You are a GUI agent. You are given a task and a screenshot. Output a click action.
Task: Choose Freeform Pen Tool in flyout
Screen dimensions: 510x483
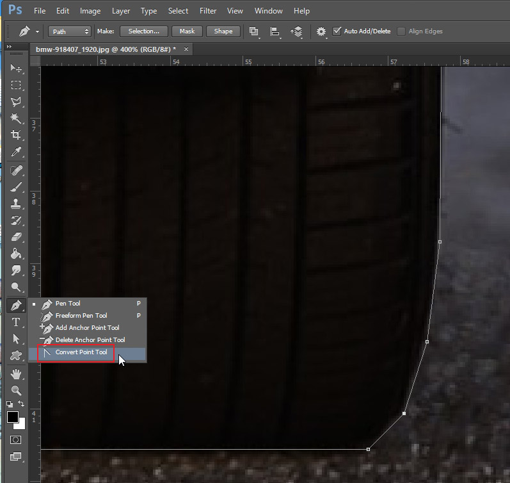click(x=88, y=315)
